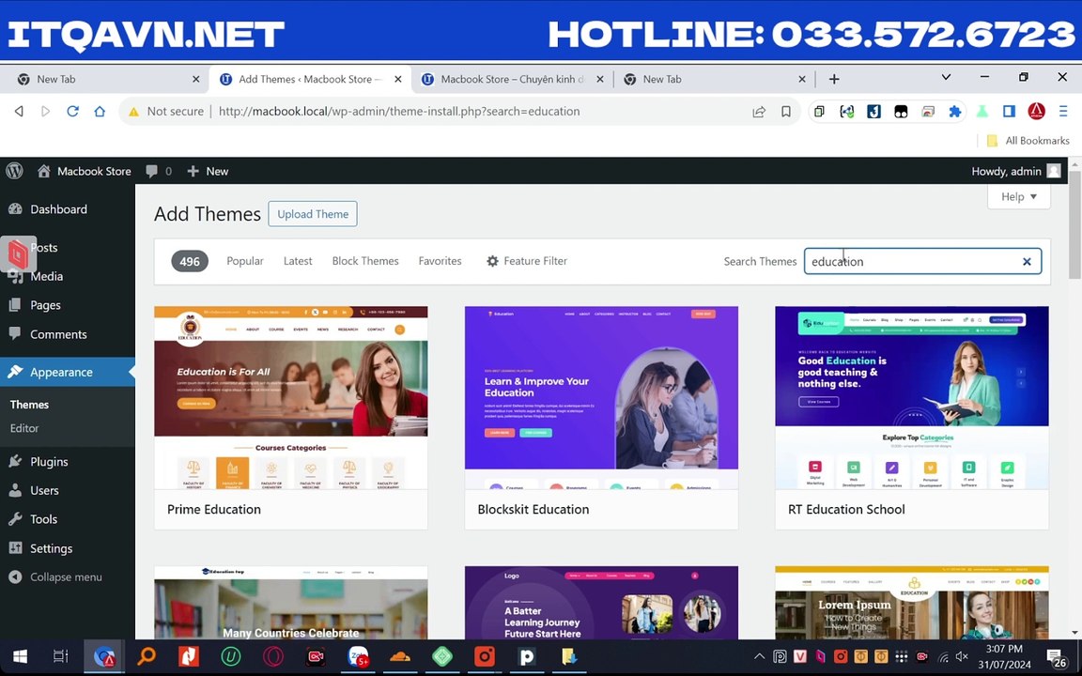Image resolution: width=1082 pixels, height=676 pixels.
Task: Toggle the browser side panel icon
Action: click(1009, 111)
